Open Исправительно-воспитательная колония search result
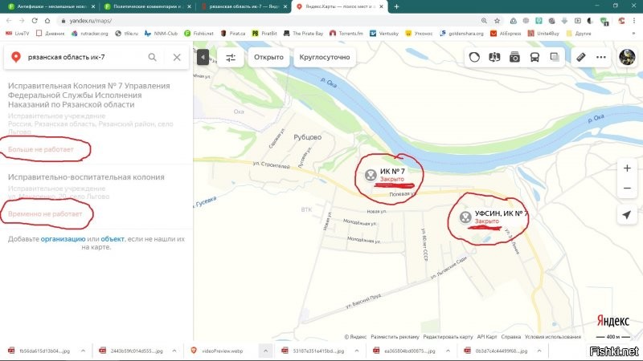This screenshot has width=643, height=361. [x=86, y=176]
